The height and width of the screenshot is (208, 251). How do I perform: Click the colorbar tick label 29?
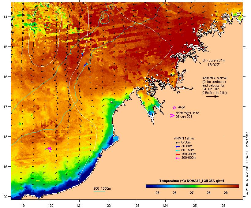coord(226,193)
